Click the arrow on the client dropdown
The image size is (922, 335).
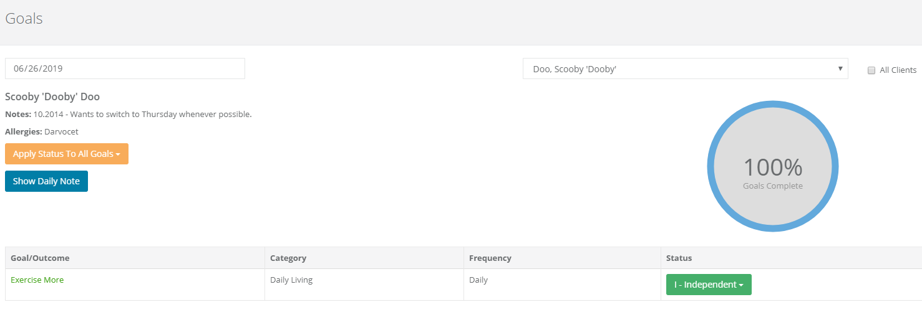pos(840,68)
